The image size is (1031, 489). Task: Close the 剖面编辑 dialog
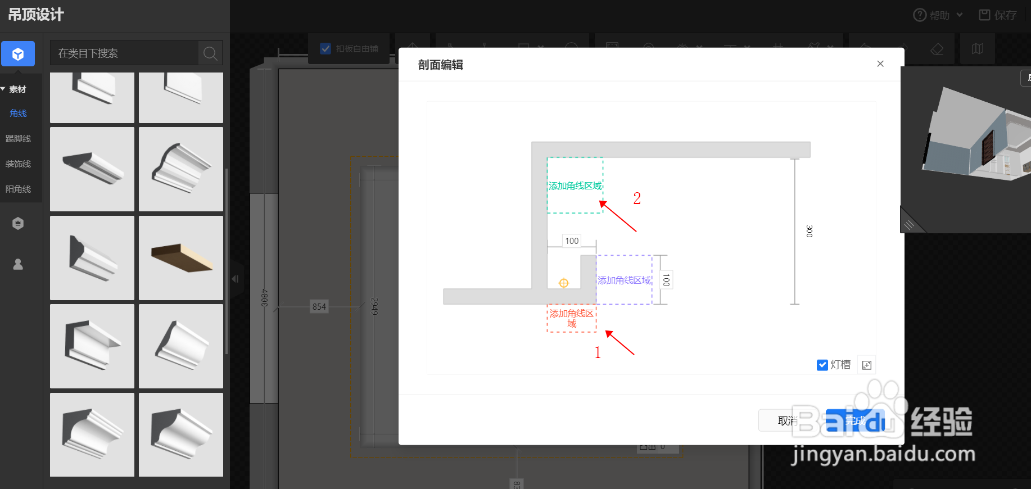click(880, 64)
